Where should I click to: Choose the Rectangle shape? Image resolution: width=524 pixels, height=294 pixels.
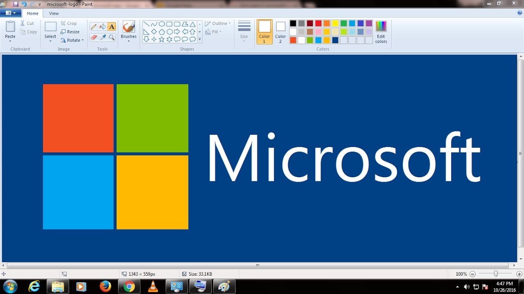tap(169, 24)
